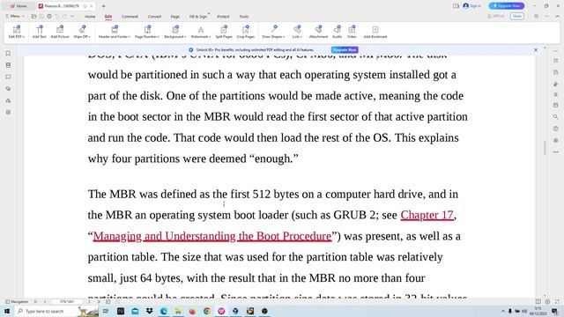Click the Page Number tool
The height and width of the screenshot is (317, 564).
pos(147,32)
